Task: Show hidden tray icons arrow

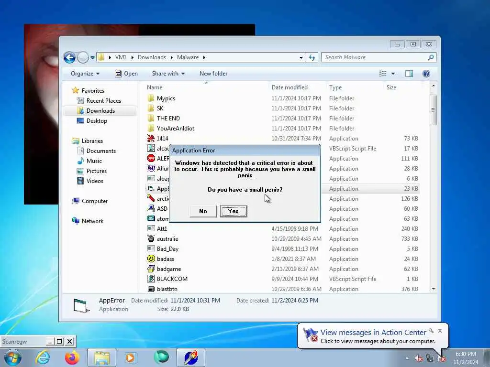Action: [407, 358]
